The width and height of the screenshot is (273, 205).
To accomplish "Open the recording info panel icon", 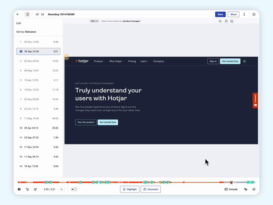I will (x=254, y=14).
